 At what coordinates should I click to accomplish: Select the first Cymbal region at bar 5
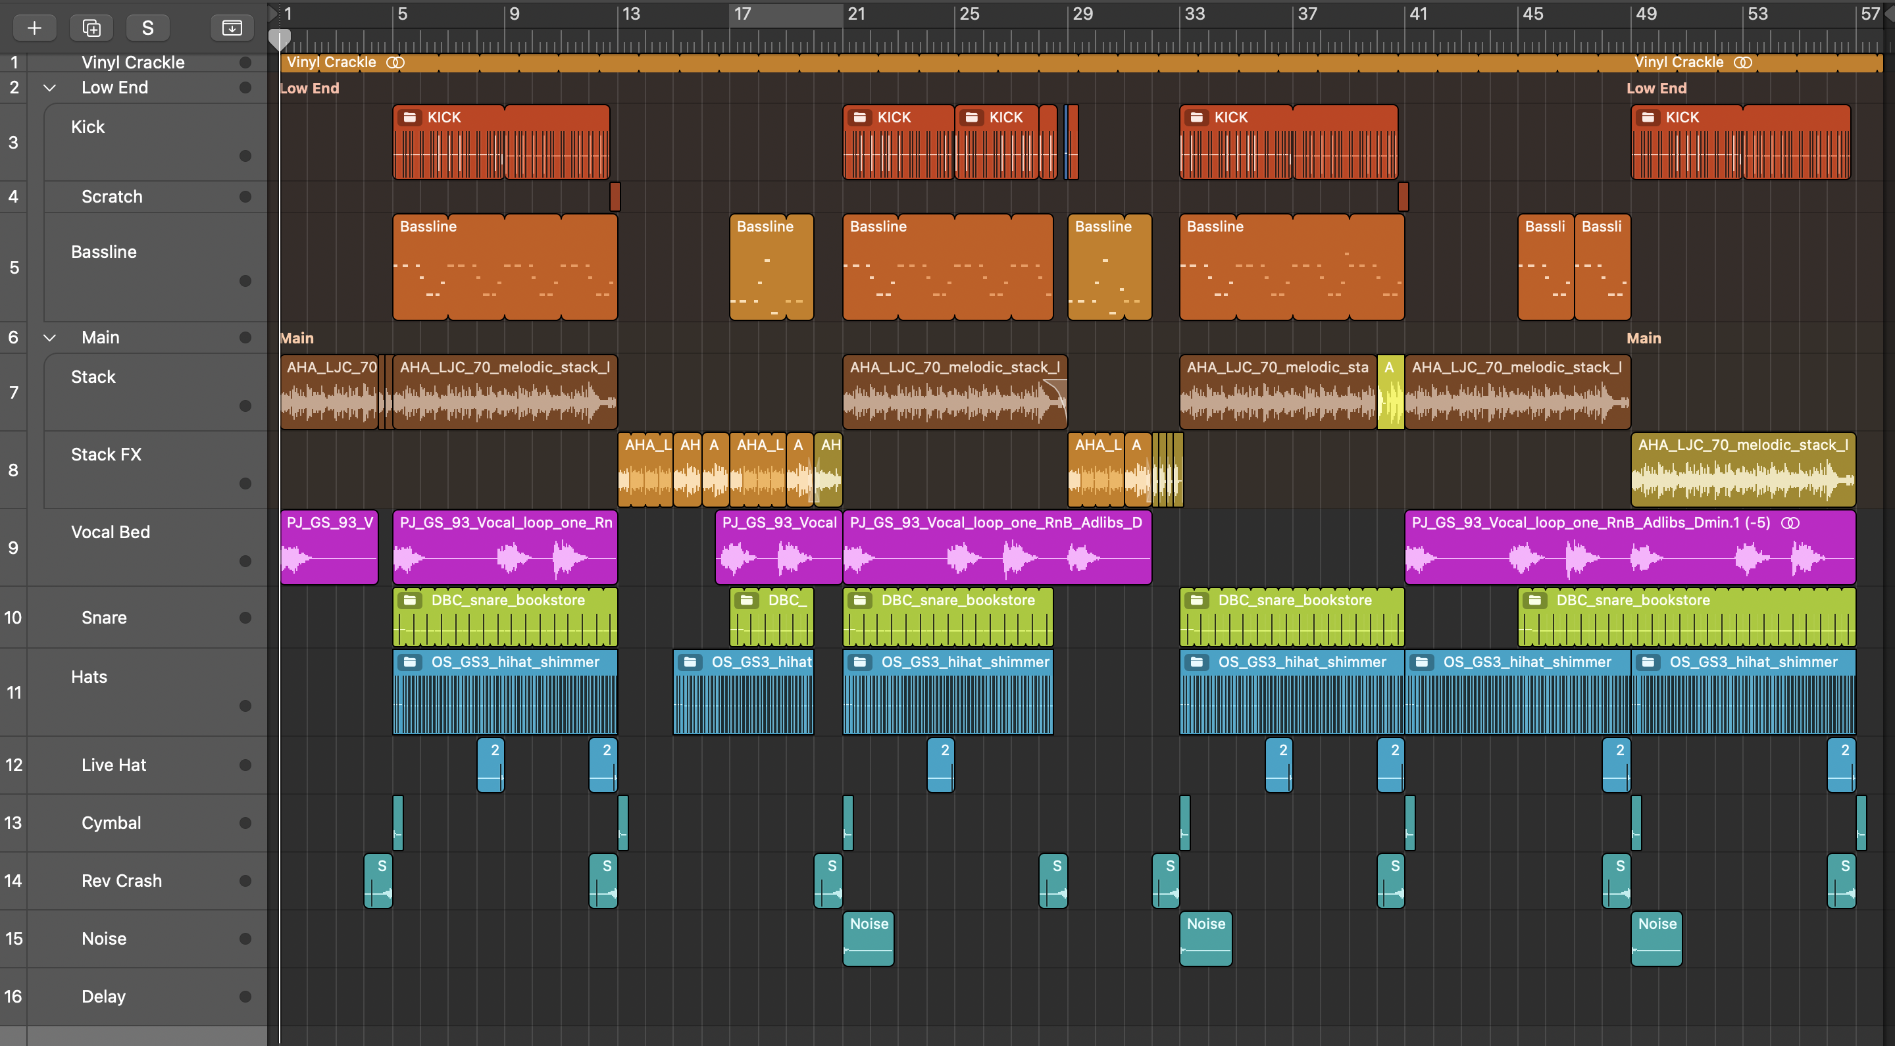point(397,823)
